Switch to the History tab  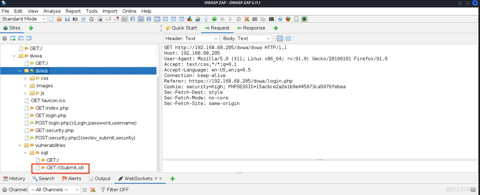tap(14, 178)
